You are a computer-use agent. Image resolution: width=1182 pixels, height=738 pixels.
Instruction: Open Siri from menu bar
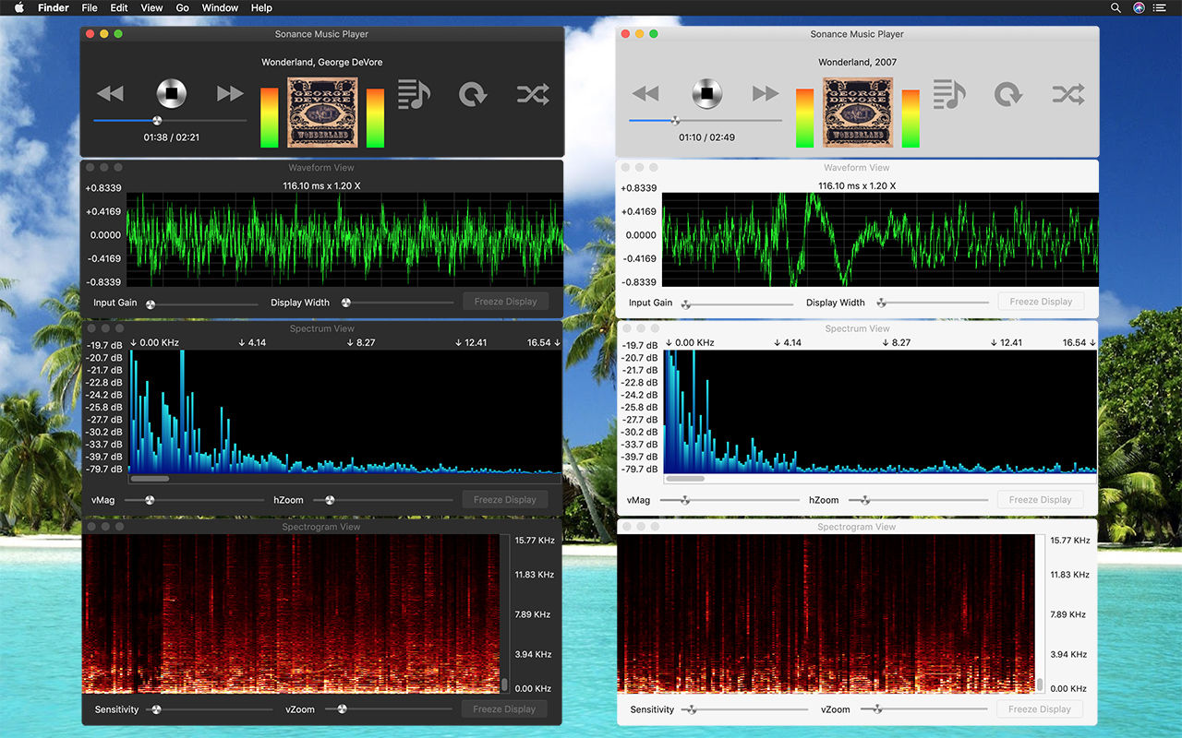click(1139, 7)
